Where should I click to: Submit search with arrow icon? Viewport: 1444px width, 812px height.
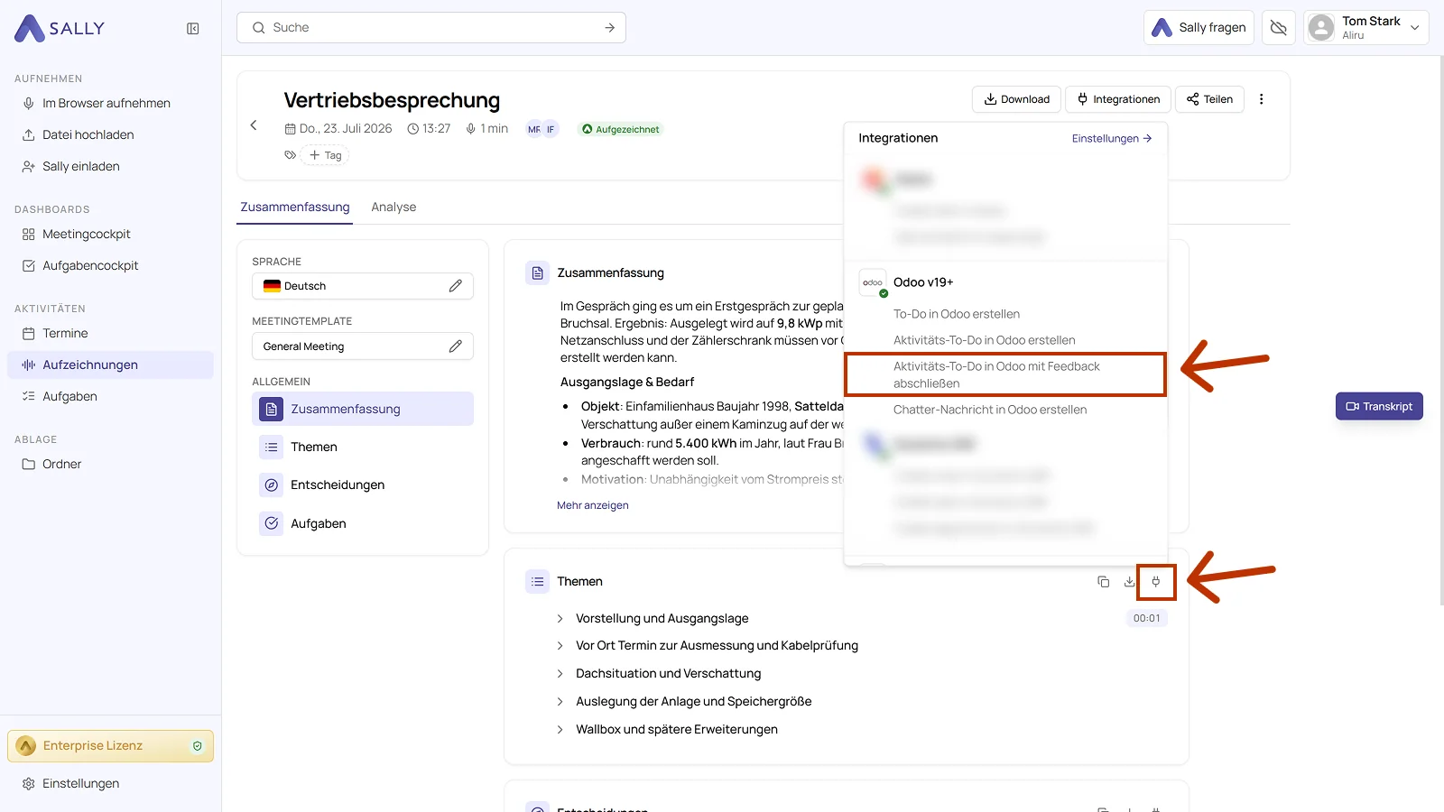click(610, 28)
